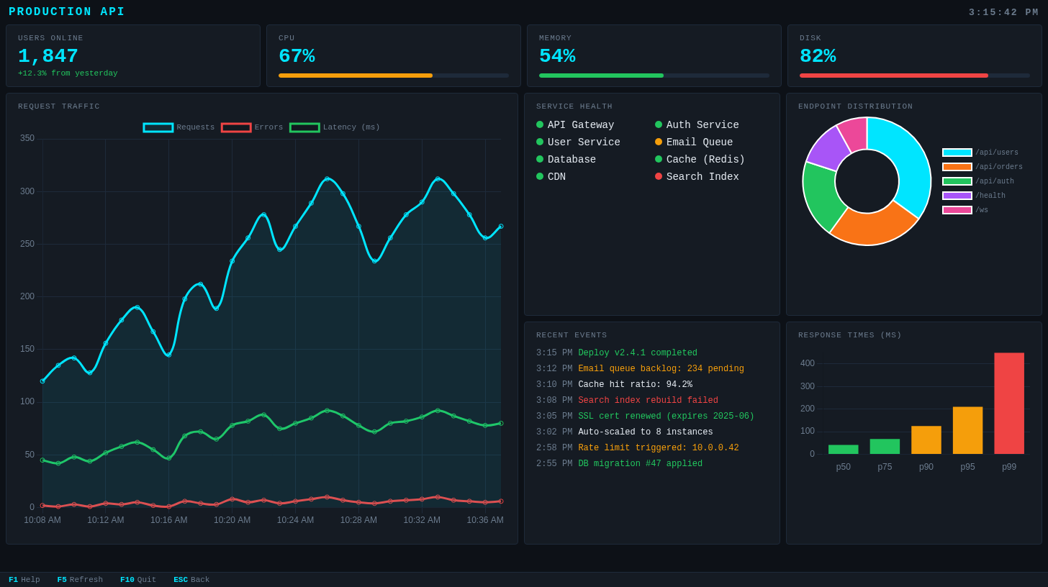
Task: Click the green status dot beside Cache (Redis)
Action: [659, 159]
